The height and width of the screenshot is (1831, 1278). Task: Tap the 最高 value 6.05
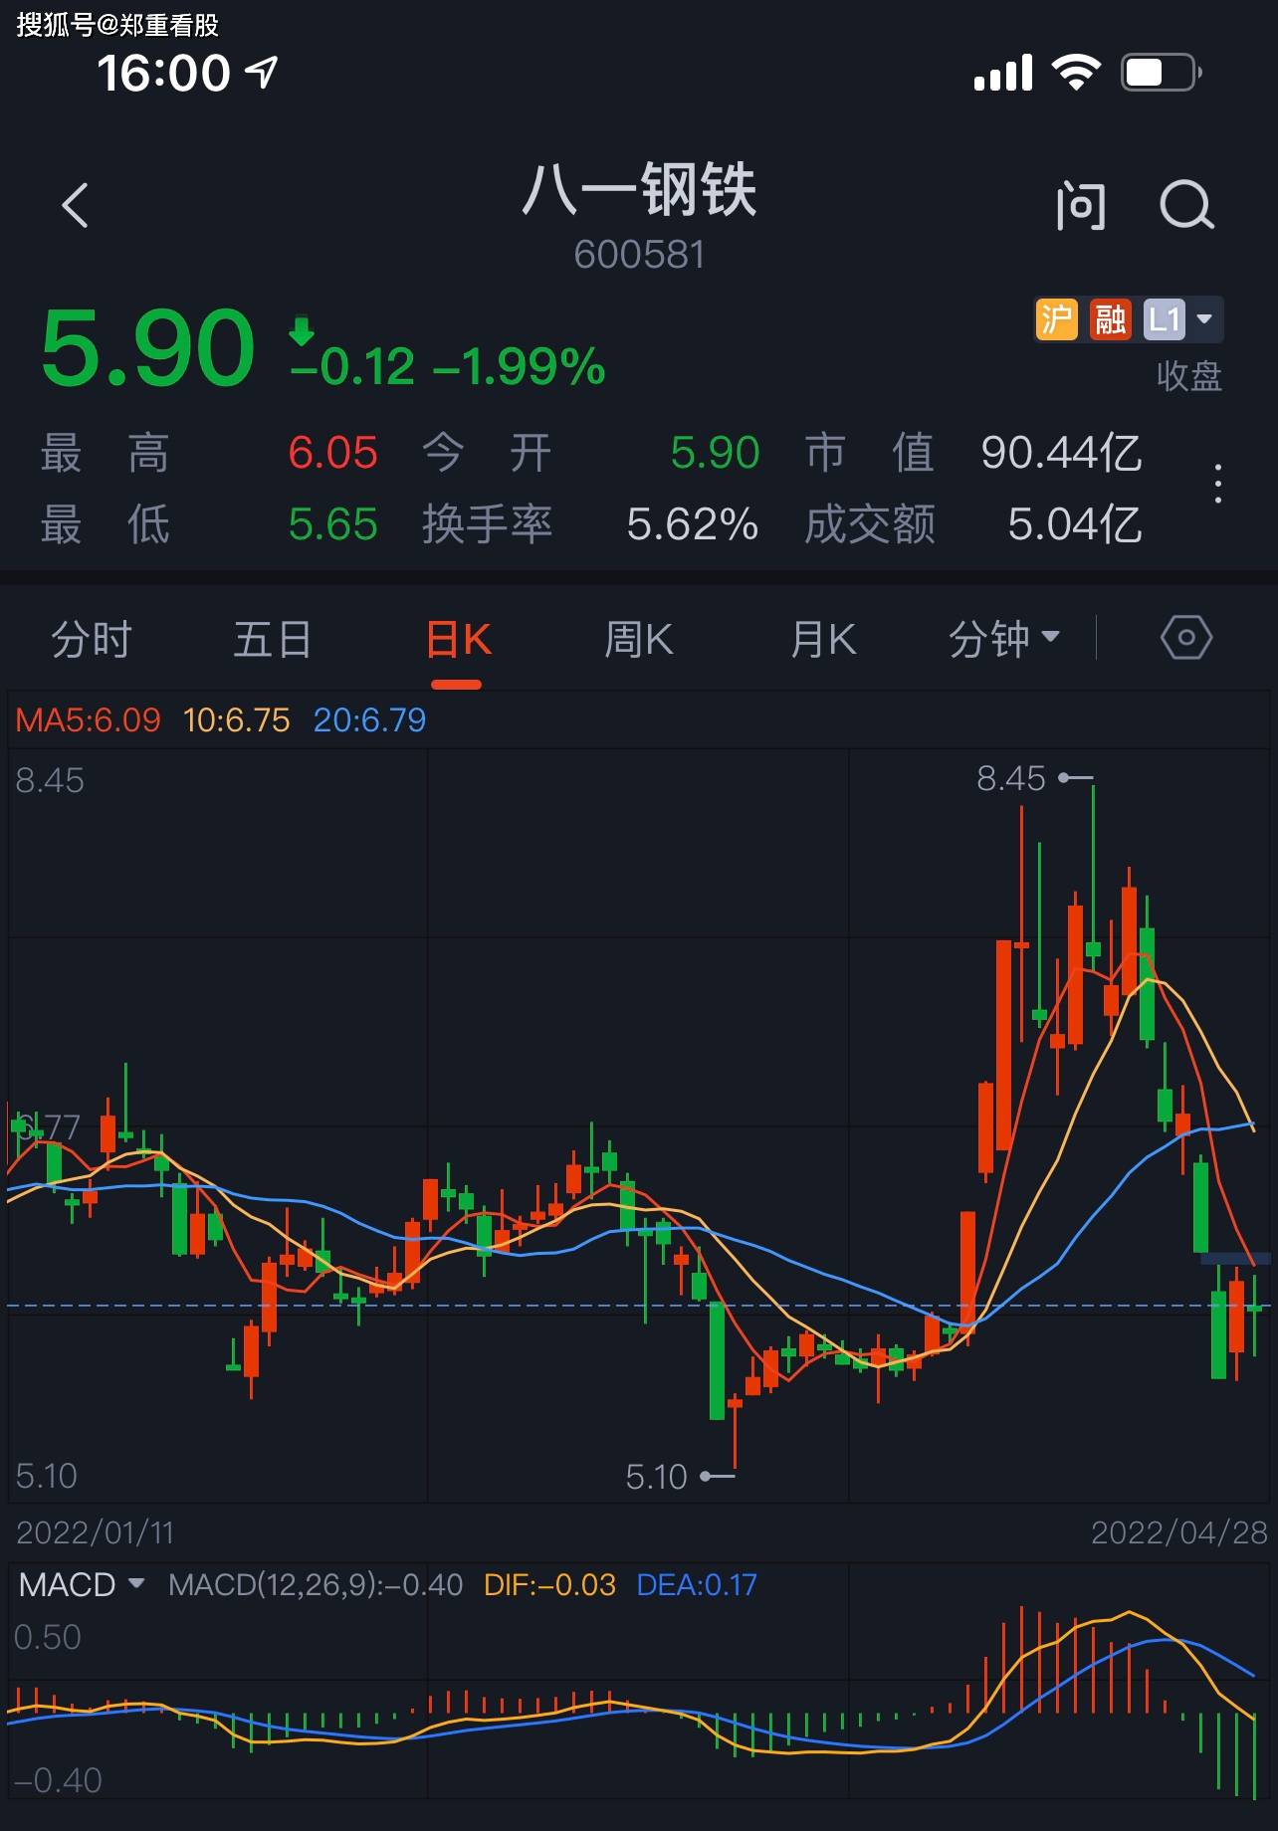coord(332,453)
